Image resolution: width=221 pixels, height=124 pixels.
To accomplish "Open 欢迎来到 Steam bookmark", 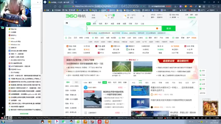I will click(x=15, y=69).
